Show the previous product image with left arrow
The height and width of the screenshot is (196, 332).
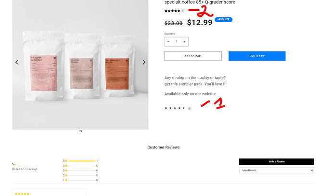[x=17, y=62]
